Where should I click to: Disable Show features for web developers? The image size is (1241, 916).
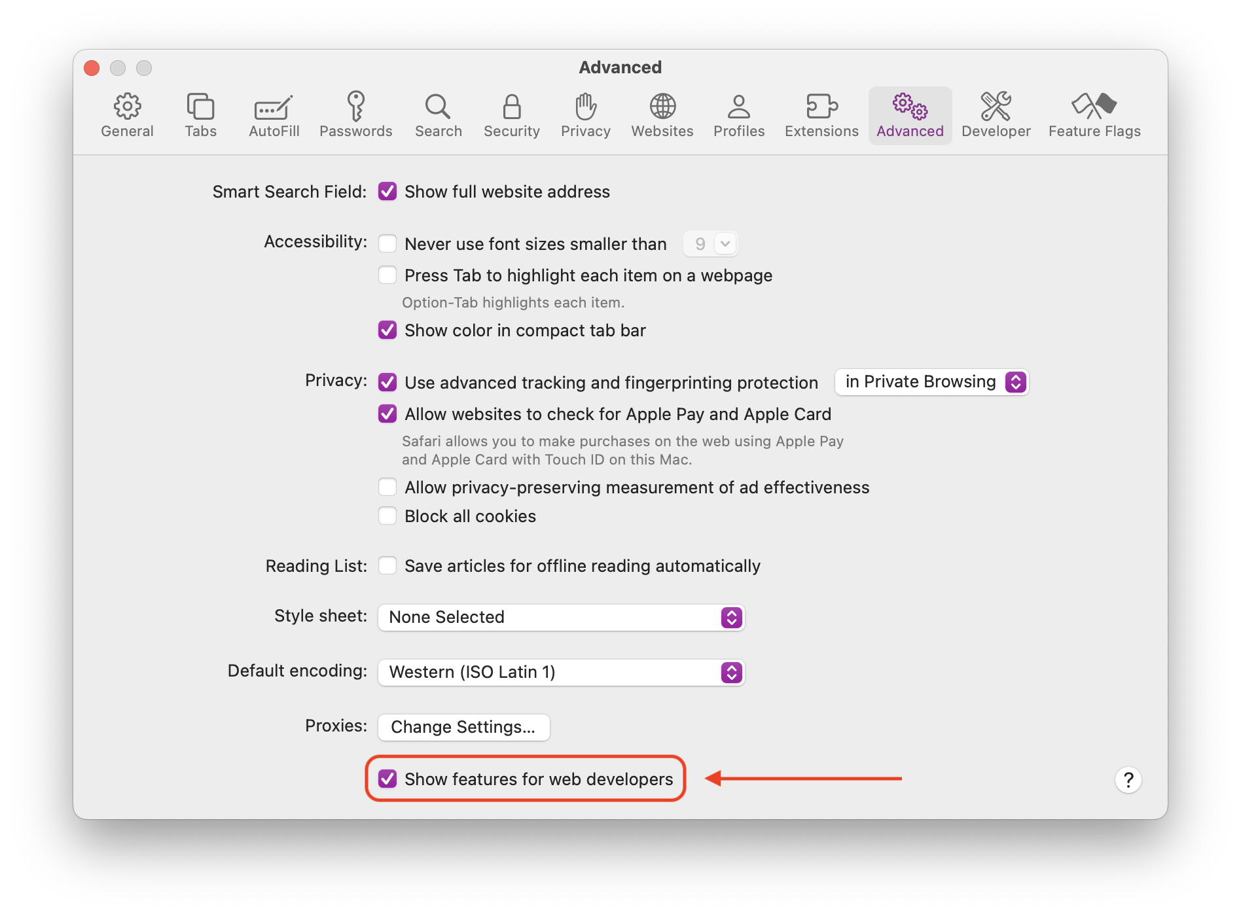tap(387, 779)
